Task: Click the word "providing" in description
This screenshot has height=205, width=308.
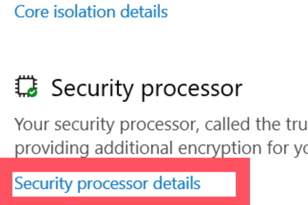Action: [x=46, y=148]
